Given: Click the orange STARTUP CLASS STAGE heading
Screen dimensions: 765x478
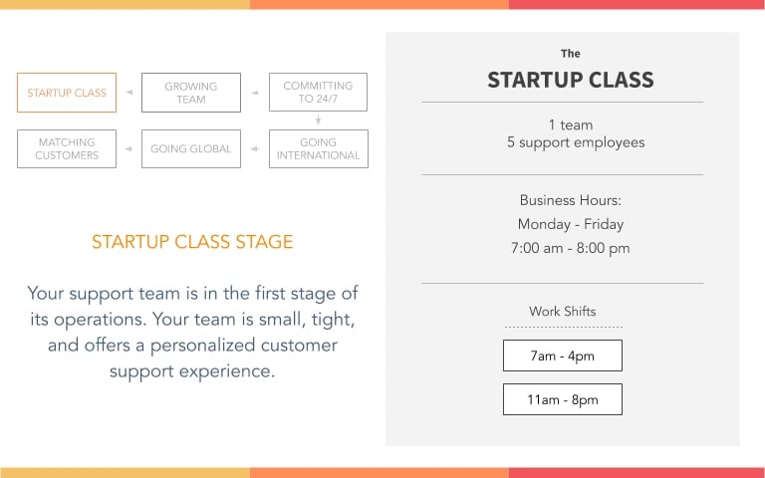Looking at the screenshot, I should (192, 242).
